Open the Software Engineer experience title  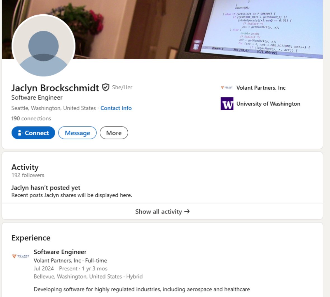click(60, 252)
